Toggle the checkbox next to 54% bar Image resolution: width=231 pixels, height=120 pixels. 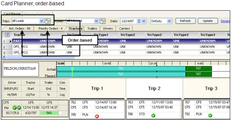point(60,113)
